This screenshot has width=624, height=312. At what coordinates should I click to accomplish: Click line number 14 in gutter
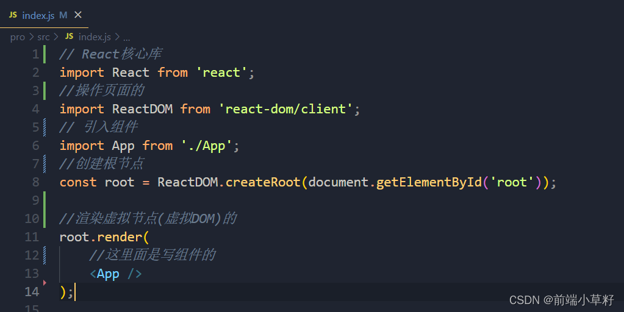32,292
